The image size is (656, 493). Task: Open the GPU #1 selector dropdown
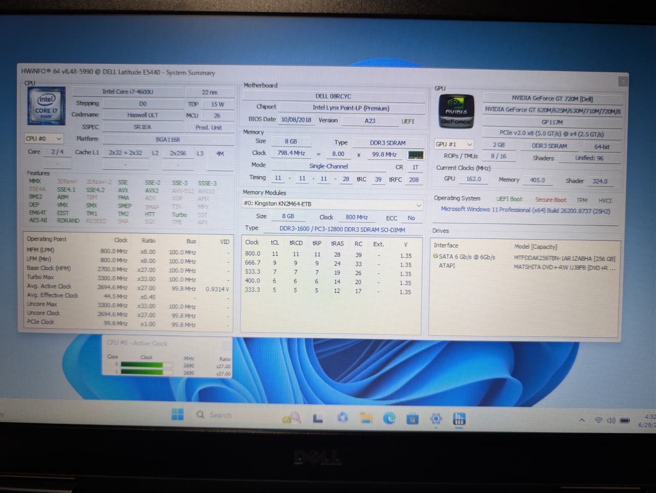tap(455, 144)
